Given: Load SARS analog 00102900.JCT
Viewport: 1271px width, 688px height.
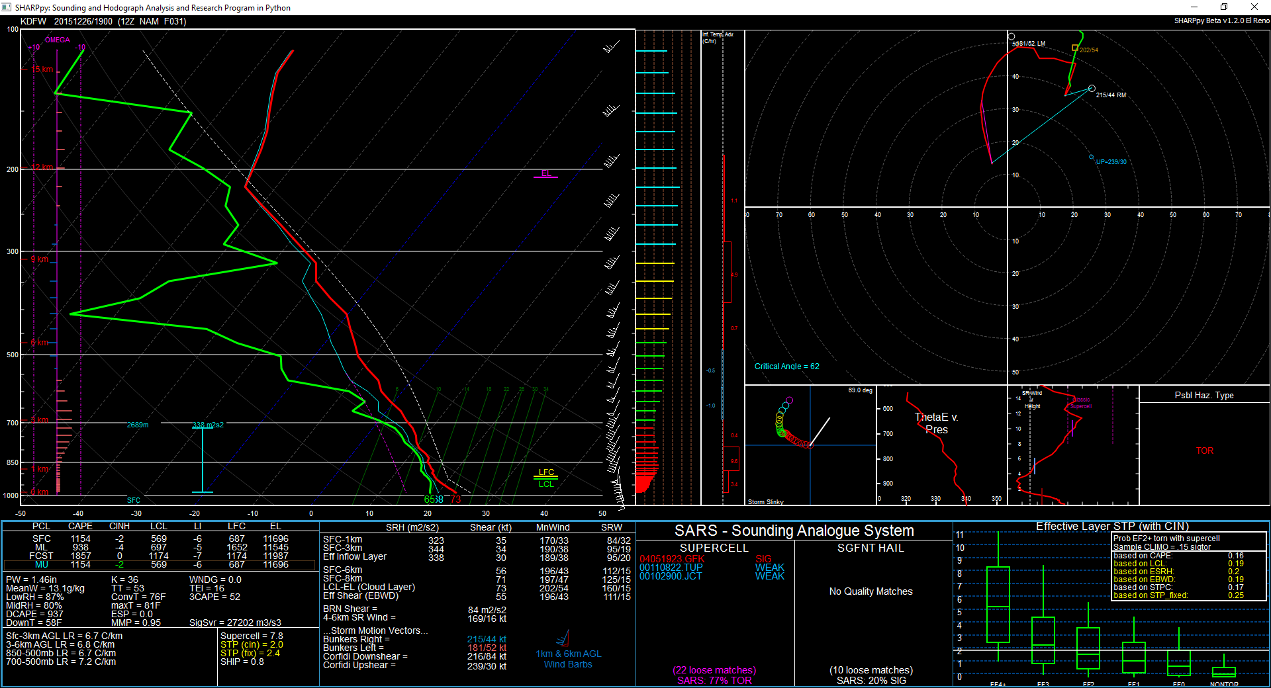Looking at the screenshot, I should (671, 576).
